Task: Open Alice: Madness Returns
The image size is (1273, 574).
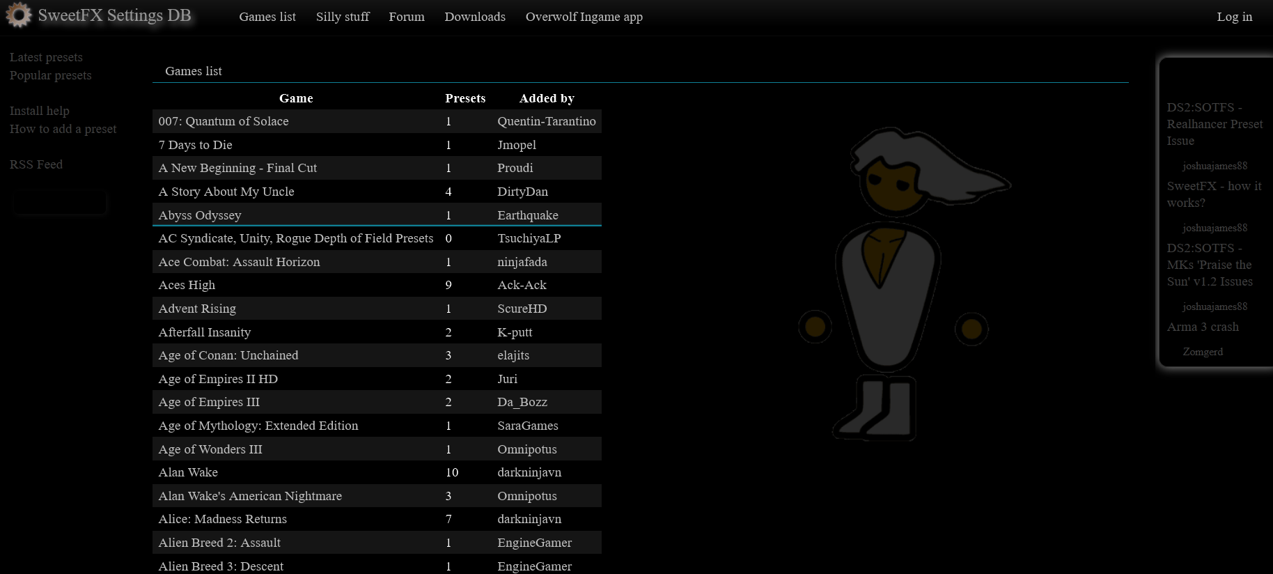Action: point(223,519)
